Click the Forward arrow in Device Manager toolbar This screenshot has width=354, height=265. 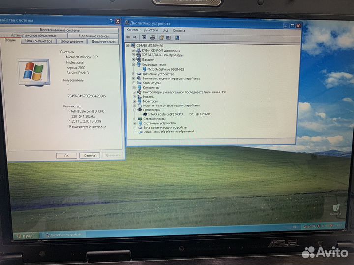pos(135,37)
